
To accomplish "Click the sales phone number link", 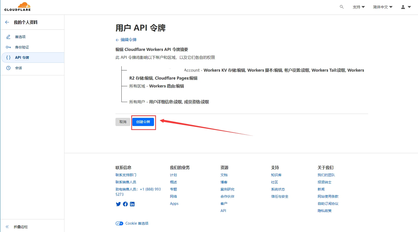I will click(x=138, y=192).
